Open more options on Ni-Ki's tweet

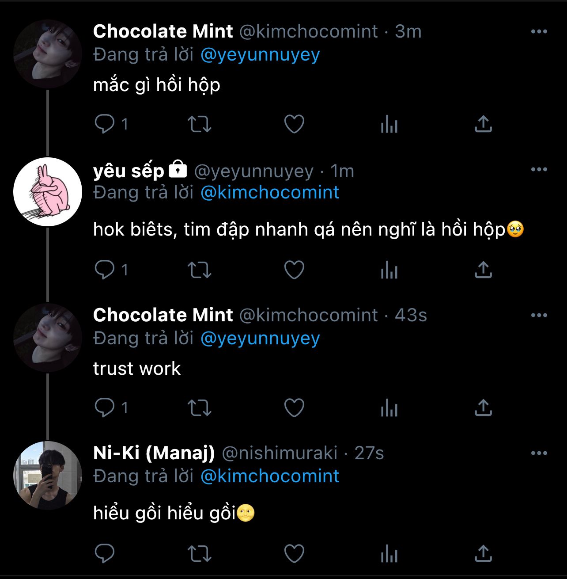[539, 453]
